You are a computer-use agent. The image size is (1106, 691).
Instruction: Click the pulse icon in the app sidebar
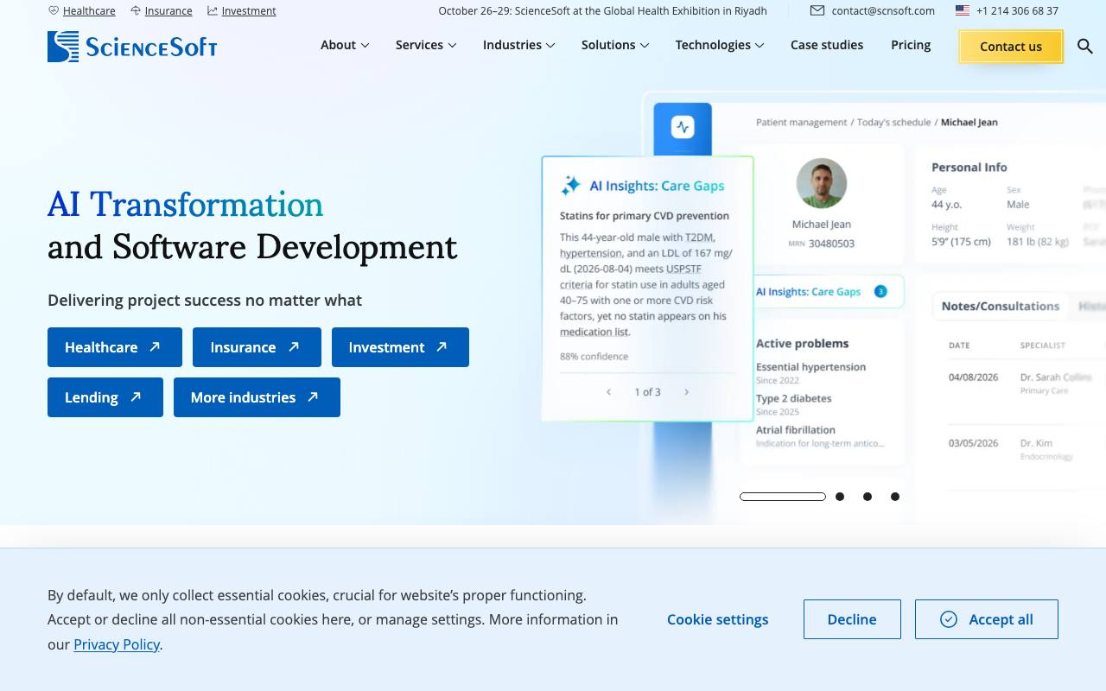pyautogui.click(x=683, y=128)
